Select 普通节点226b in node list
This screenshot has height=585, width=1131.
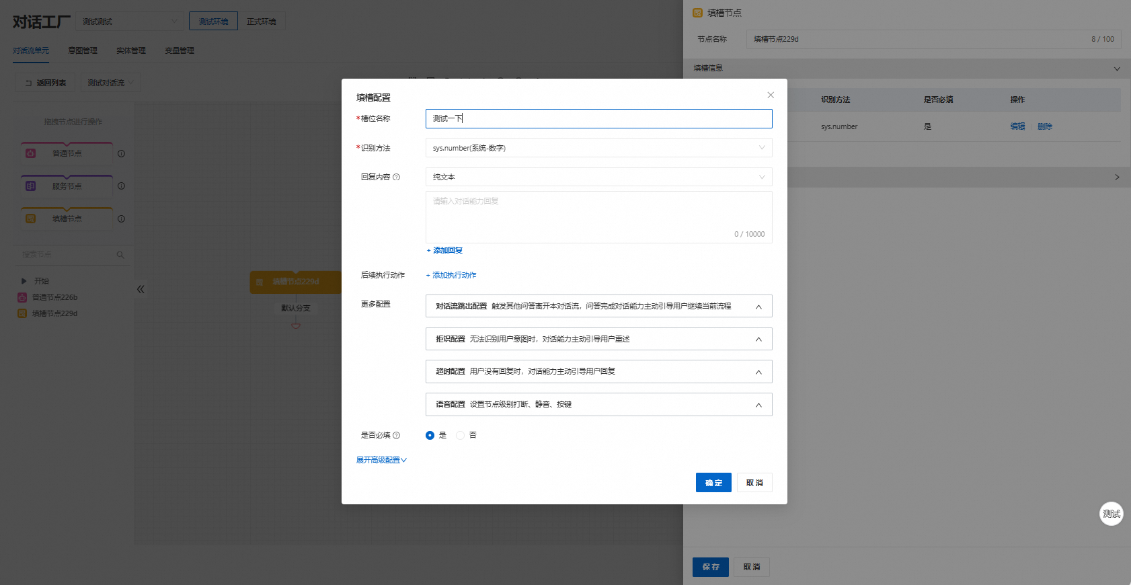point(55,297)
